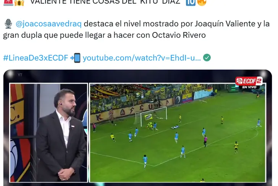Click the fire emoji after the headline
Viewport: 278px width, 186px height.
[x=202, y=3]
